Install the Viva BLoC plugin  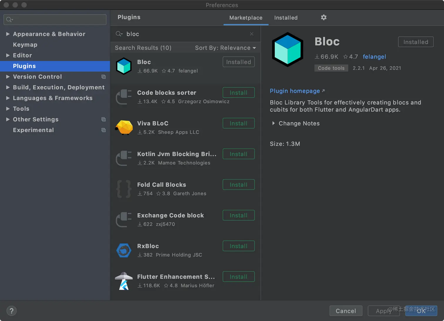point(238,123)
